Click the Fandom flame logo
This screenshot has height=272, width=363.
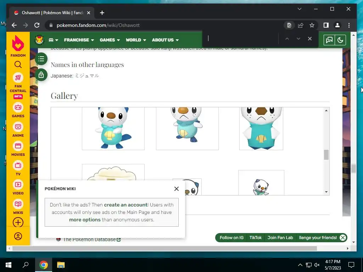18,43
